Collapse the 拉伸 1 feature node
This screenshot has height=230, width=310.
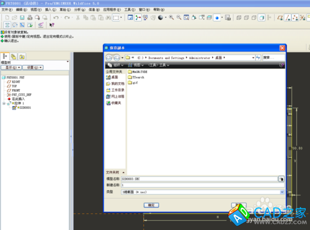[x=4, y=103]
